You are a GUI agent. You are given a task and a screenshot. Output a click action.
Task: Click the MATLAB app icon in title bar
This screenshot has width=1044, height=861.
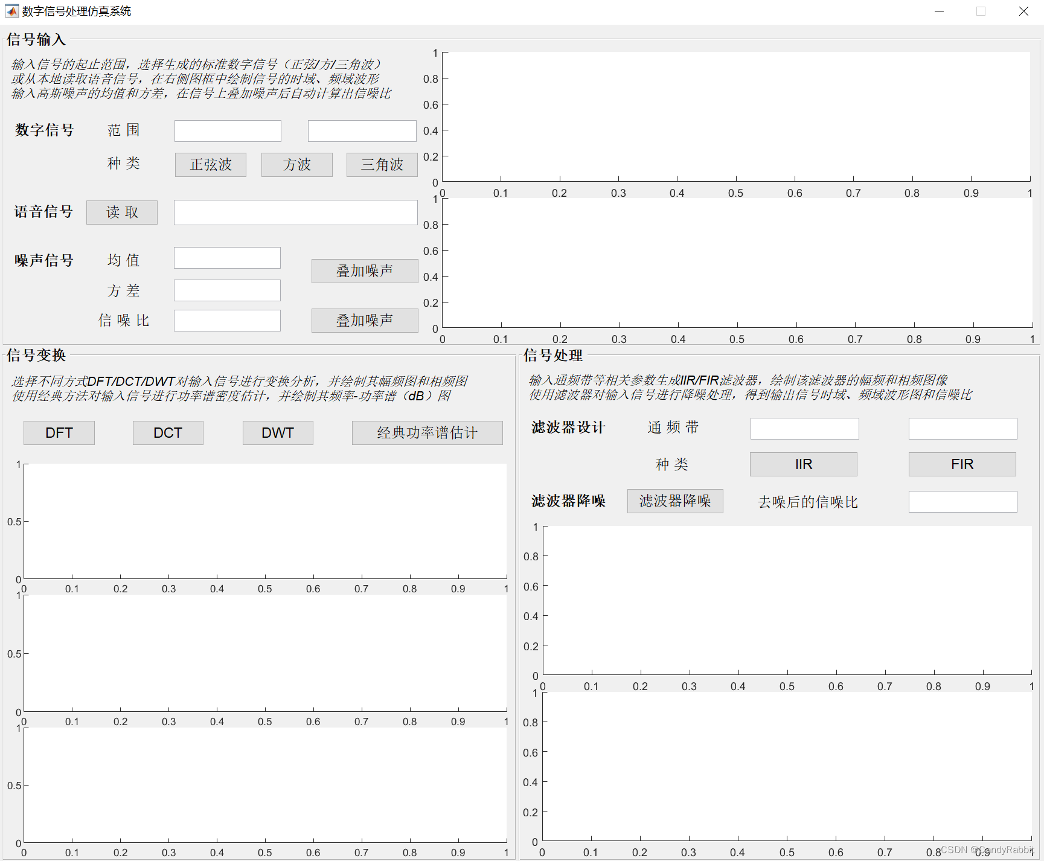tap(11, 11)
